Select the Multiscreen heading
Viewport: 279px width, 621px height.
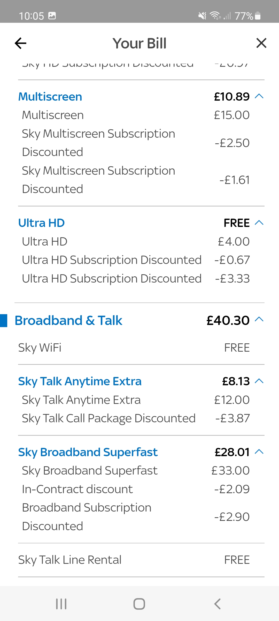click(x=50, y=96)
